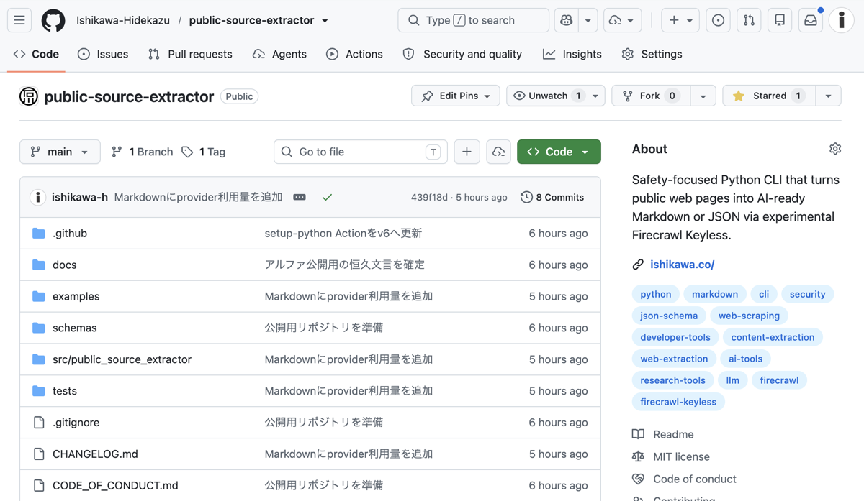View the 1 Branch link
Viewport: 864px width, 501px height.
point(143,152)
